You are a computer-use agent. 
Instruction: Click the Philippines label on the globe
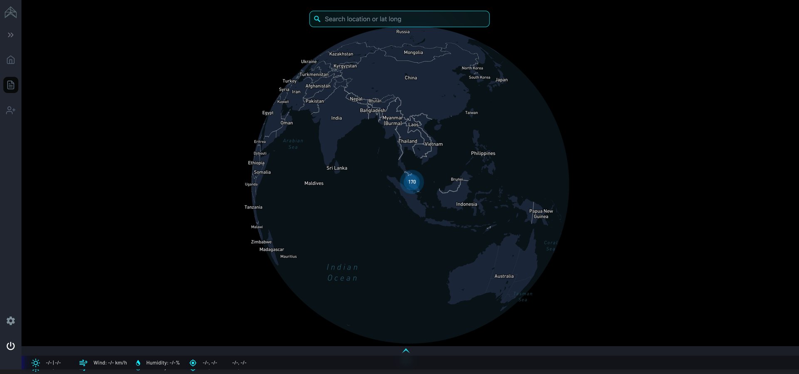(x=483, y=154)
